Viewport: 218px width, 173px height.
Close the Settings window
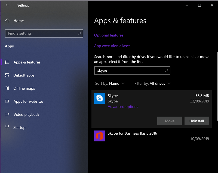pyautogui.click(x=212, y=5)
